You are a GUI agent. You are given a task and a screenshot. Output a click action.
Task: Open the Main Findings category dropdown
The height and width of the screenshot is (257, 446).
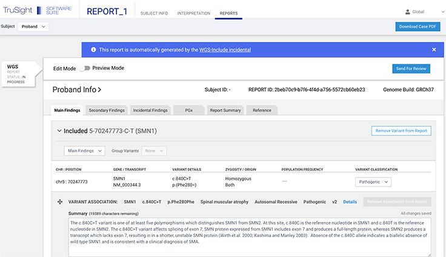tap(84, 151)
